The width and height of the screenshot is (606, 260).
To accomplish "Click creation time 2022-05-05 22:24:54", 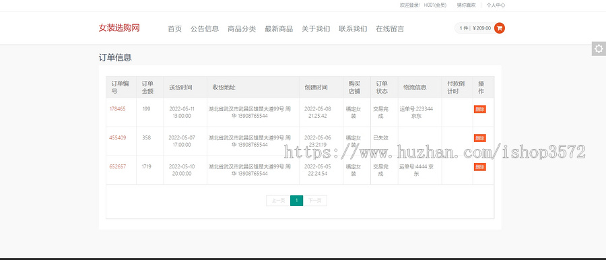I will [318, 170].
